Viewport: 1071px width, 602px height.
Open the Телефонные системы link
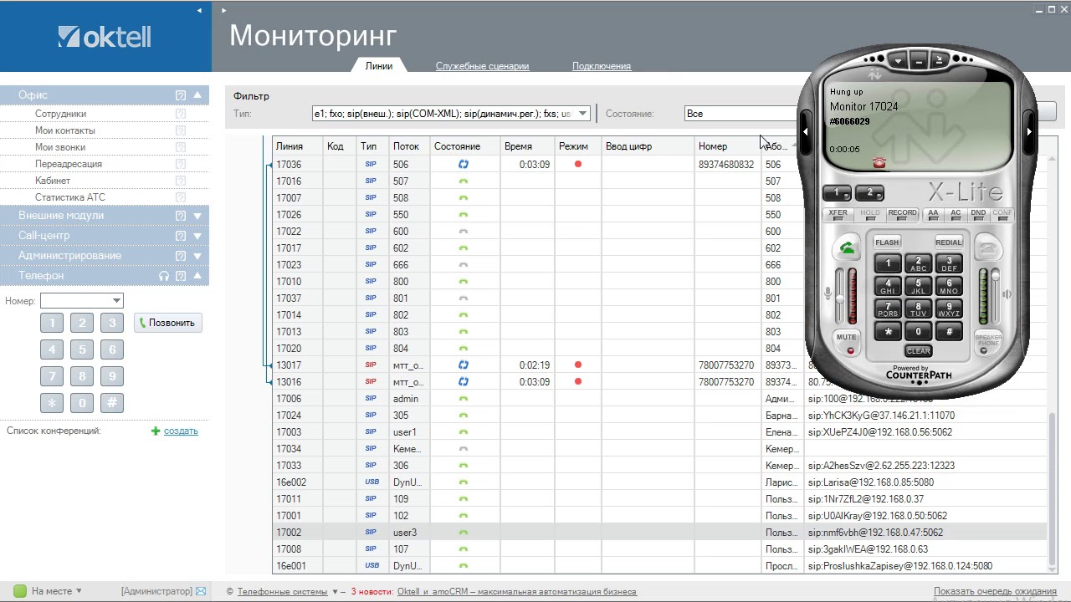[x=282, y=592]
